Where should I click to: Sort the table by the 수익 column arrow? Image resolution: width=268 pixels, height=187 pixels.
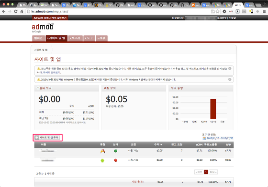coord(161,145)
